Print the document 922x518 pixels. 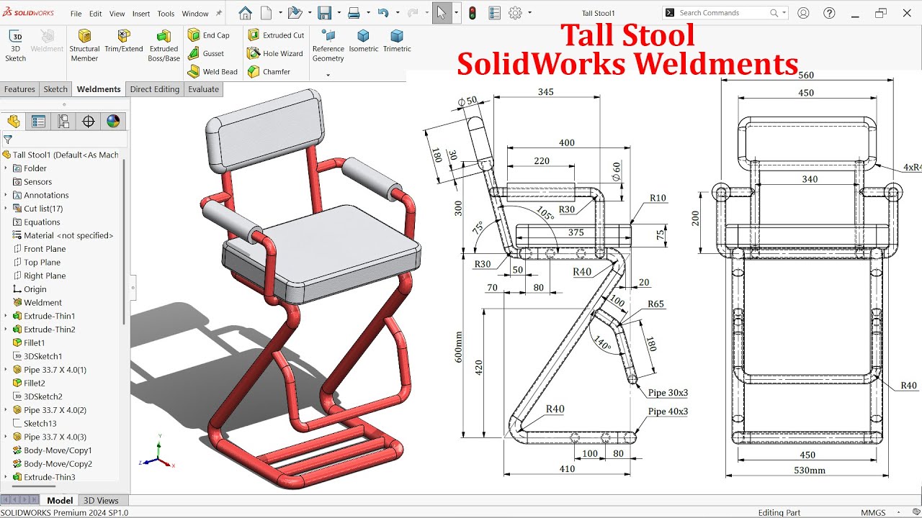click(354, 13)
